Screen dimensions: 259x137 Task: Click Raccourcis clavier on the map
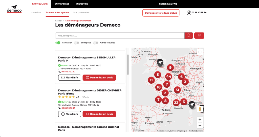pos(163,131)
